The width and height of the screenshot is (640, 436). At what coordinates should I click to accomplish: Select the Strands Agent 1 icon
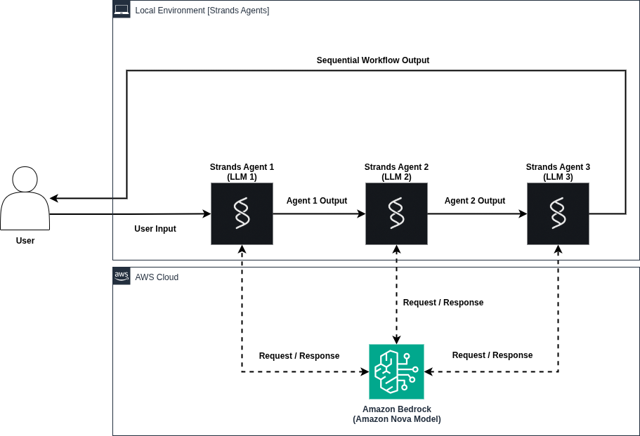(242, 213)
